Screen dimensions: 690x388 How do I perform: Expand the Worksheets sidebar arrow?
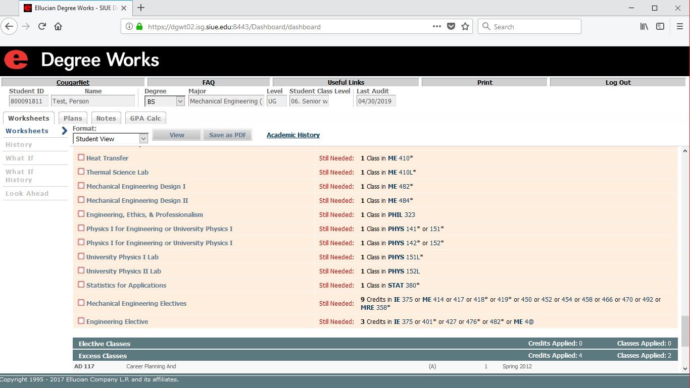click(64, 131)
